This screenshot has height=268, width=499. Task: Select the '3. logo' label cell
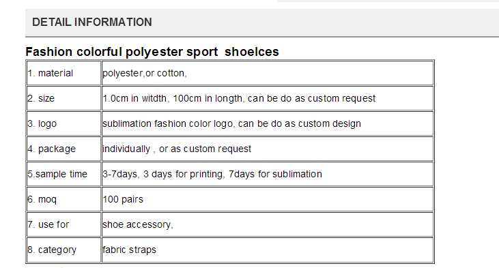click(x=63, y=123)
